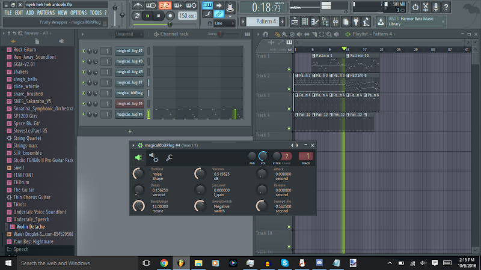Toggle pattern/song mode button
The width and height of the screenshot is (481, 270).
coord(137,16)
